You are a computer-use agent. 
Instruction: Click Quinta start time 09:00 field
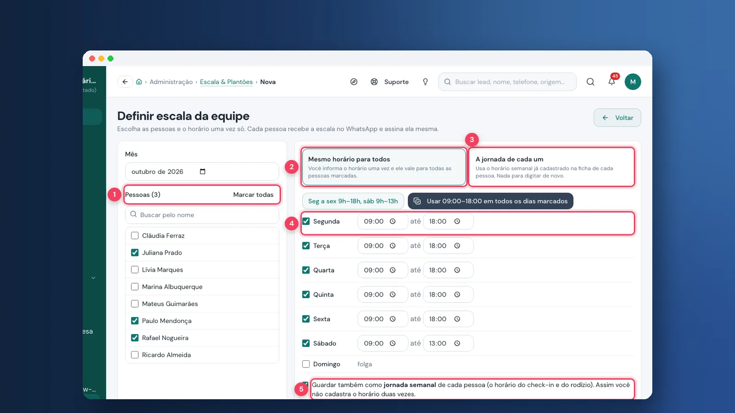(383, 295)
